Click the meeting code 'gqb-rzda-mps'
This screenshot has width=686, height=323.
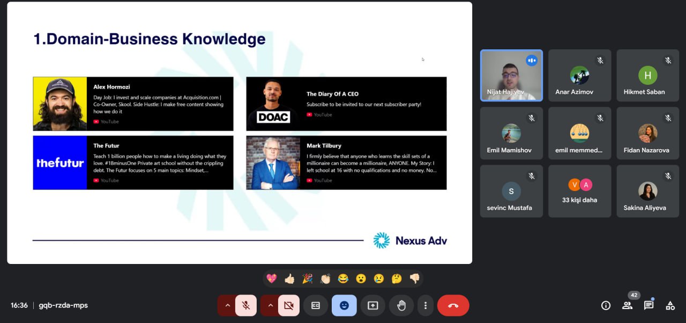(63, 305)
